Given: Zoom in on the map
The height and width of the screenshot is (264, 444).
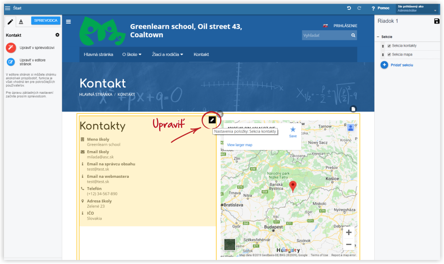Looking at the screenshot, I should (348, 232).
